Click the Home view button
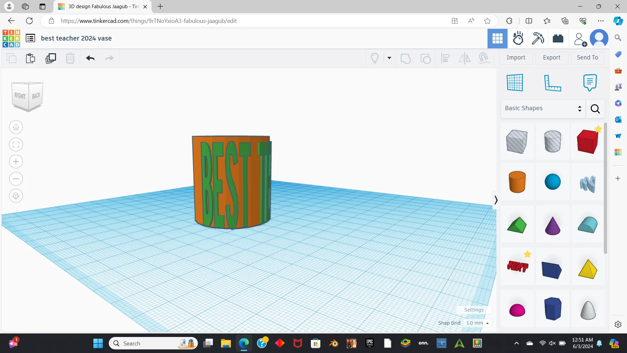The image size is (627, 353). (x=16, y=127)
